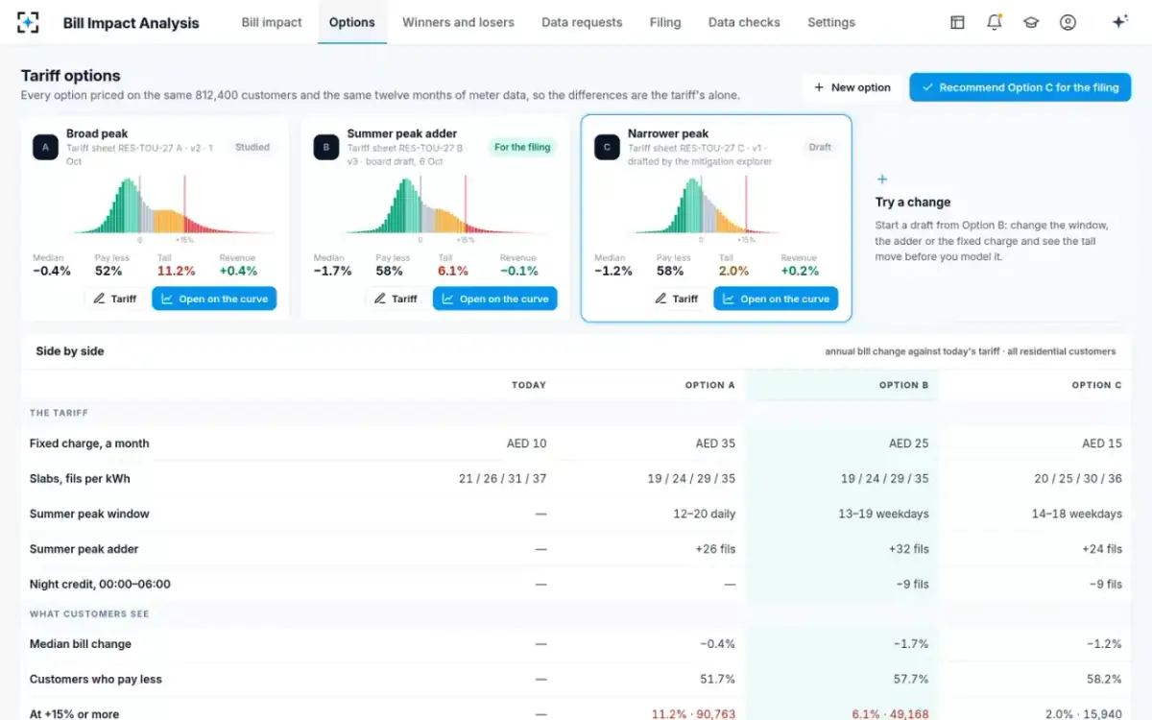Click the Night credit, 00:00–06:00 row label
This screenshot has height=720, width=1152.
102,584
